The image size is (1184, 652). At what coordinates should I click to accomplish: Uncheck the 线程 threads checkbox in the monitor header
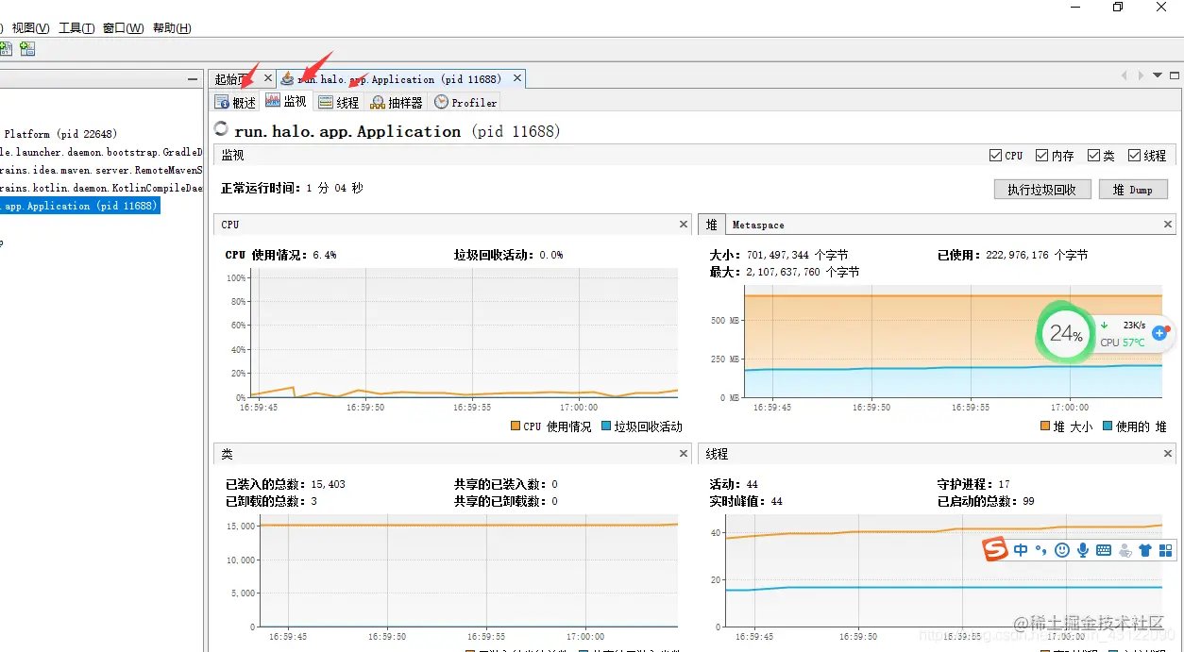pyautogui.click(x=1134, y=155)
